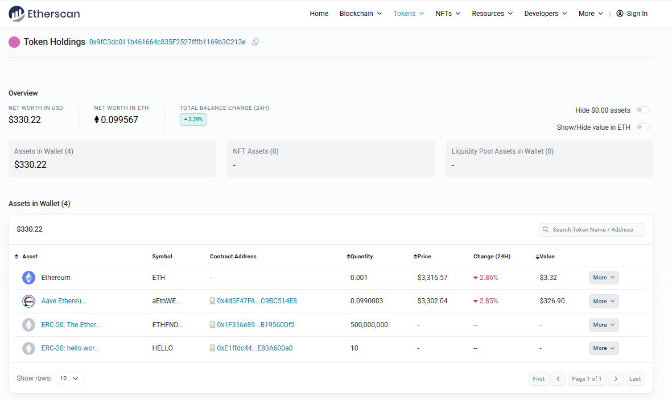Toggle Show/Hide value in ETH switch
The image size is (672, 400).
(x=642, y=127)
